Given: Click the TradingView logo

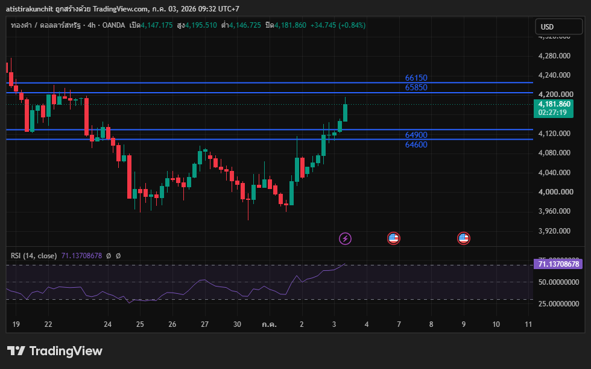Looking at the screenshot, I should coord(55,351).
